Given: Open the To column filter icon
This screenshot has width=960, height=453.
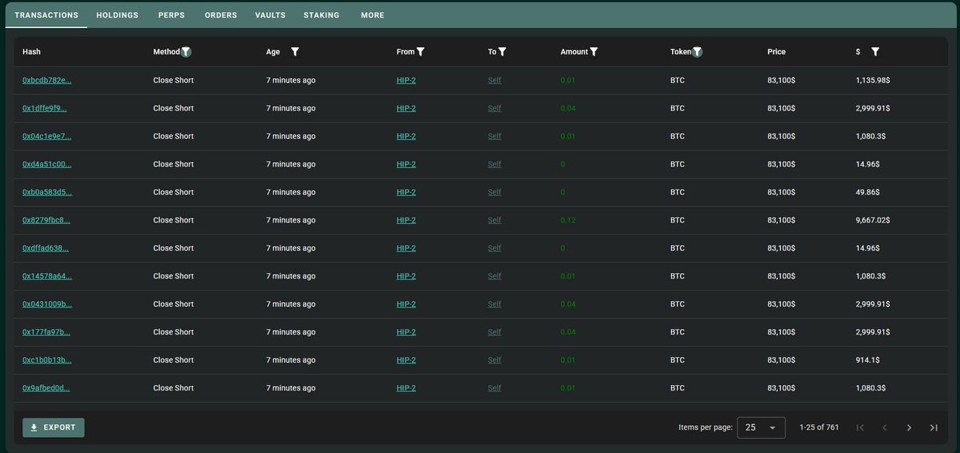Looking at the screenshot, I should pyautogui.click(x=502, y=52).
